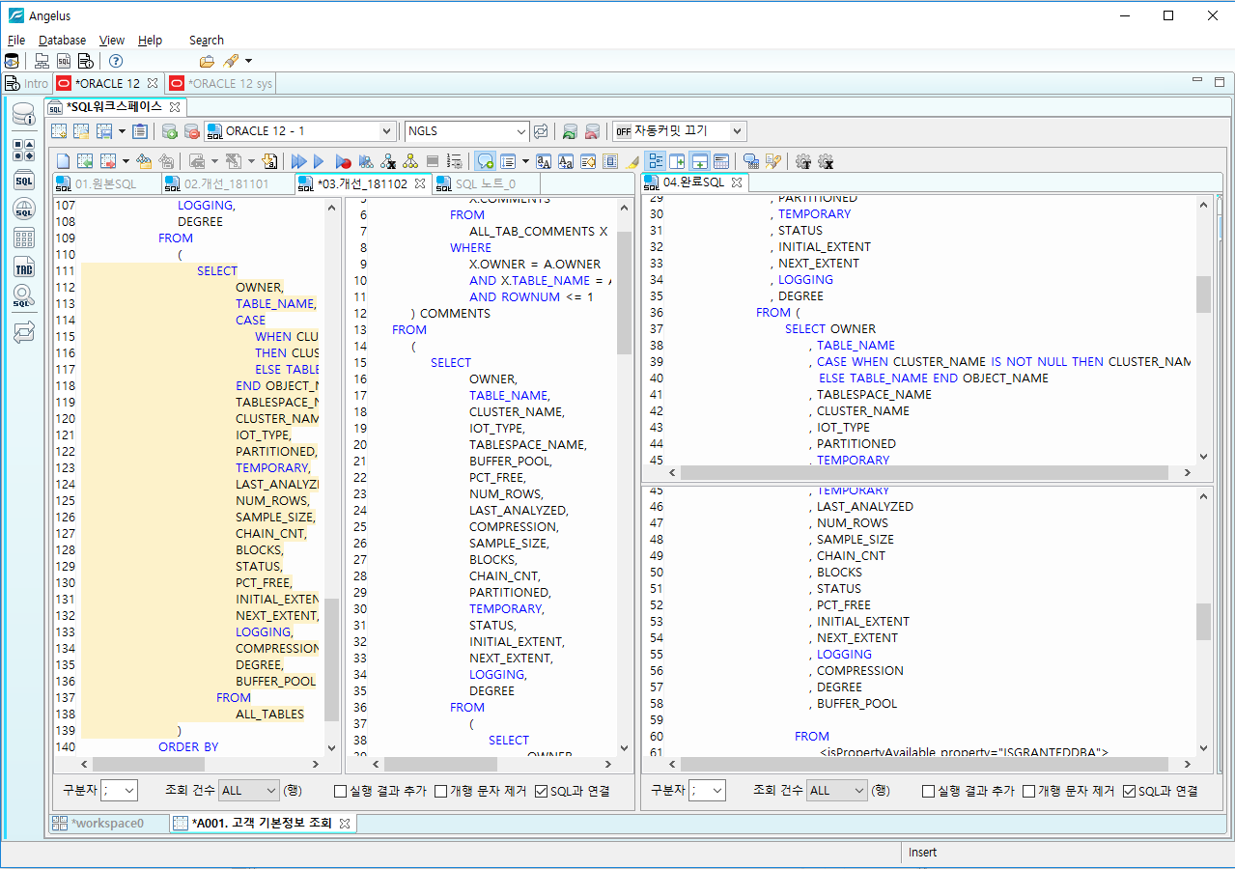Toggle right 개행 문자 제거 checkbox
The image size is (1235, 869).
pyautogui.click(x=1028, y=791)
